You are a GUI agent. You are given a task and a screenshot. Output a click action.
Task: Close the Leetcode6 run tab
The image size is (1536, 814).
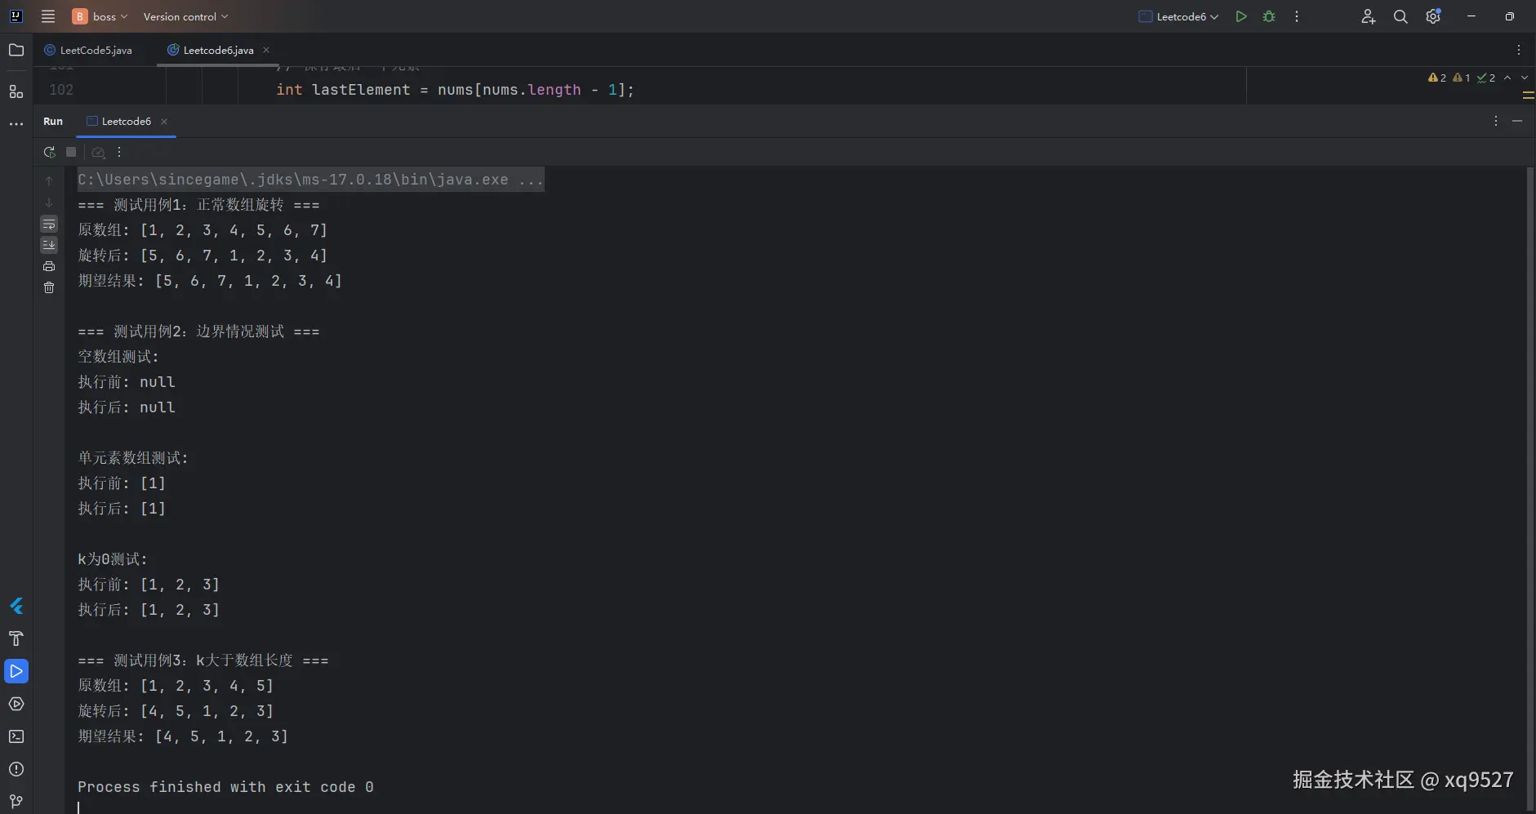(x=164, y=121)
